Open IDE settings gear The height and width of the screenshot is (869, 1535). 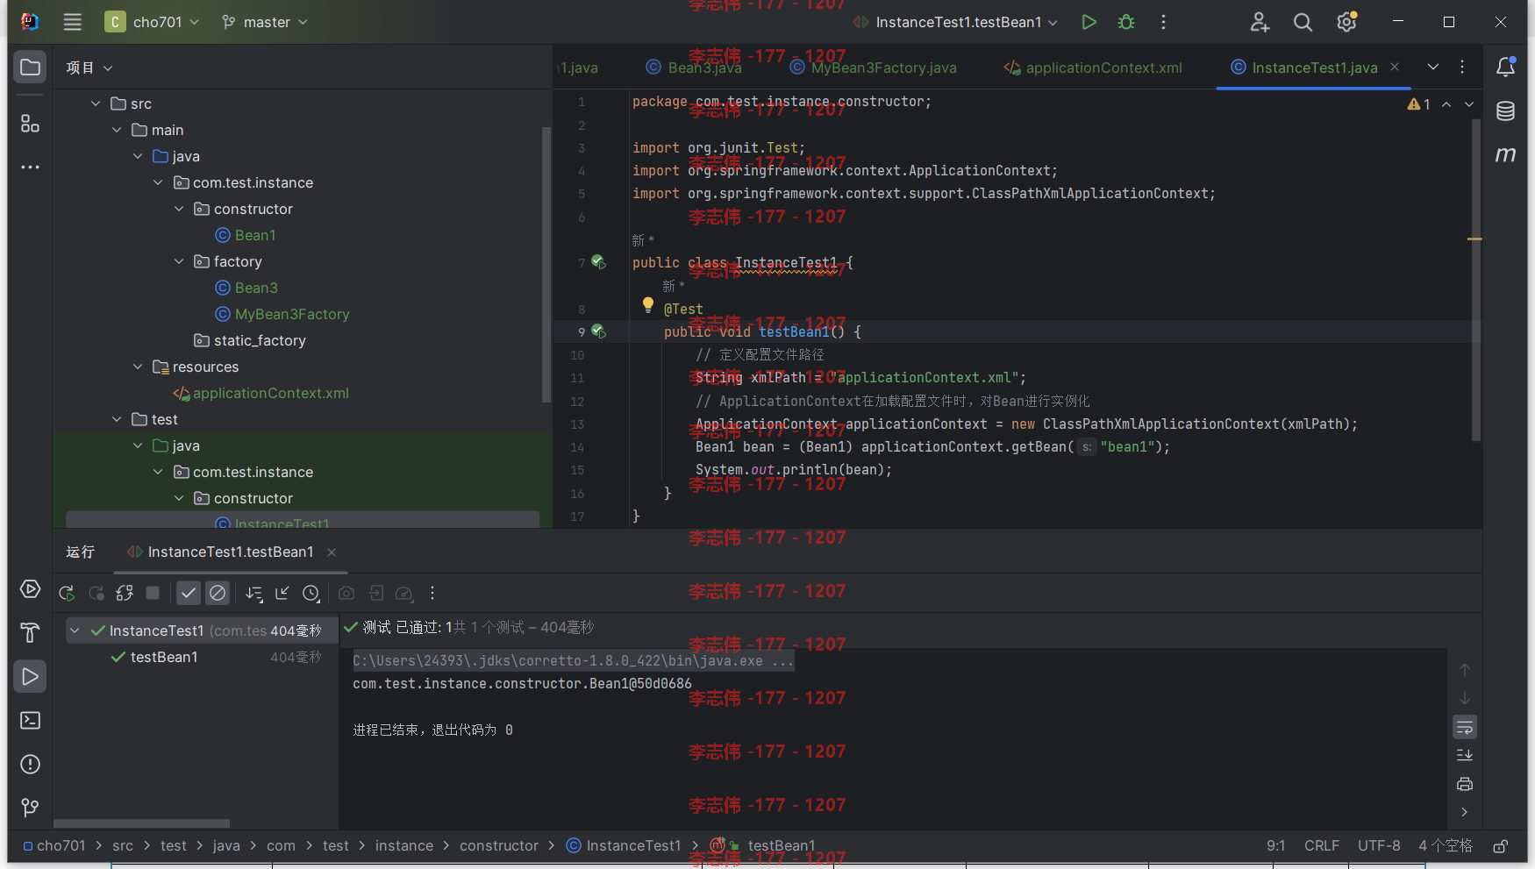pyautogui.click(x=1346, y=22)
